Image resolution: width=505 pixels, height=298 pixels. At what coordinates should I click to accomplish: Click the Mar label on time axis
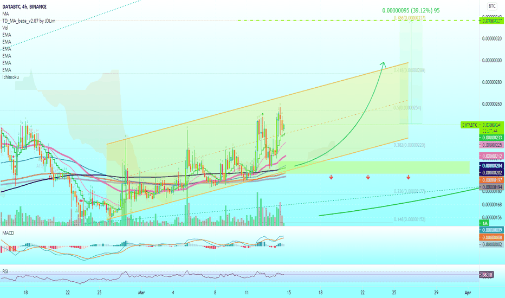pyautogui.click(x=141, y=293)
